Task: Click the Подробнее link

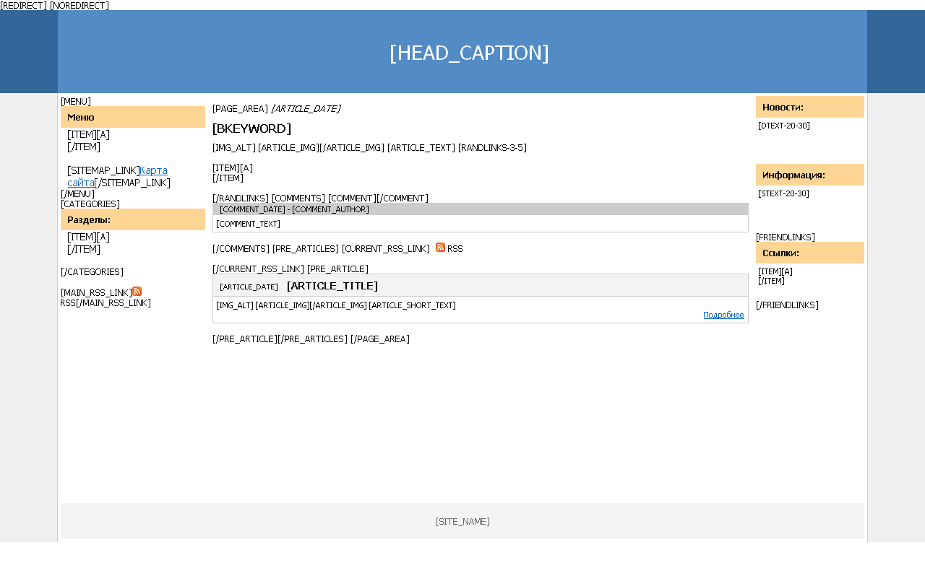Action: tap(723, 315)
